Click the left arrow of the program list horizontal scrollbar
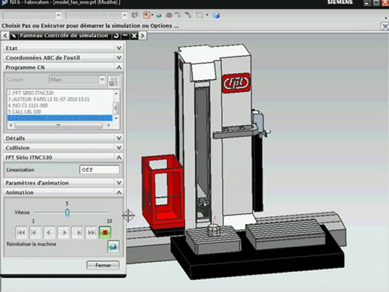Image resolution: width=389 pixels, height=292 pixels. (11, 125)
